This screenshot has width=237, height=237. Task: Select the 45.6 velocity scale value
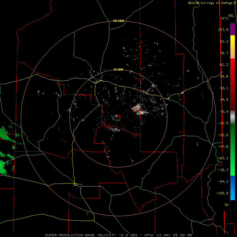tap(224, 76)
